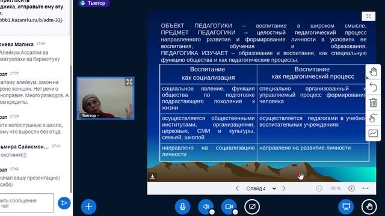
Task: Mute the microphone
Action: 182,206
